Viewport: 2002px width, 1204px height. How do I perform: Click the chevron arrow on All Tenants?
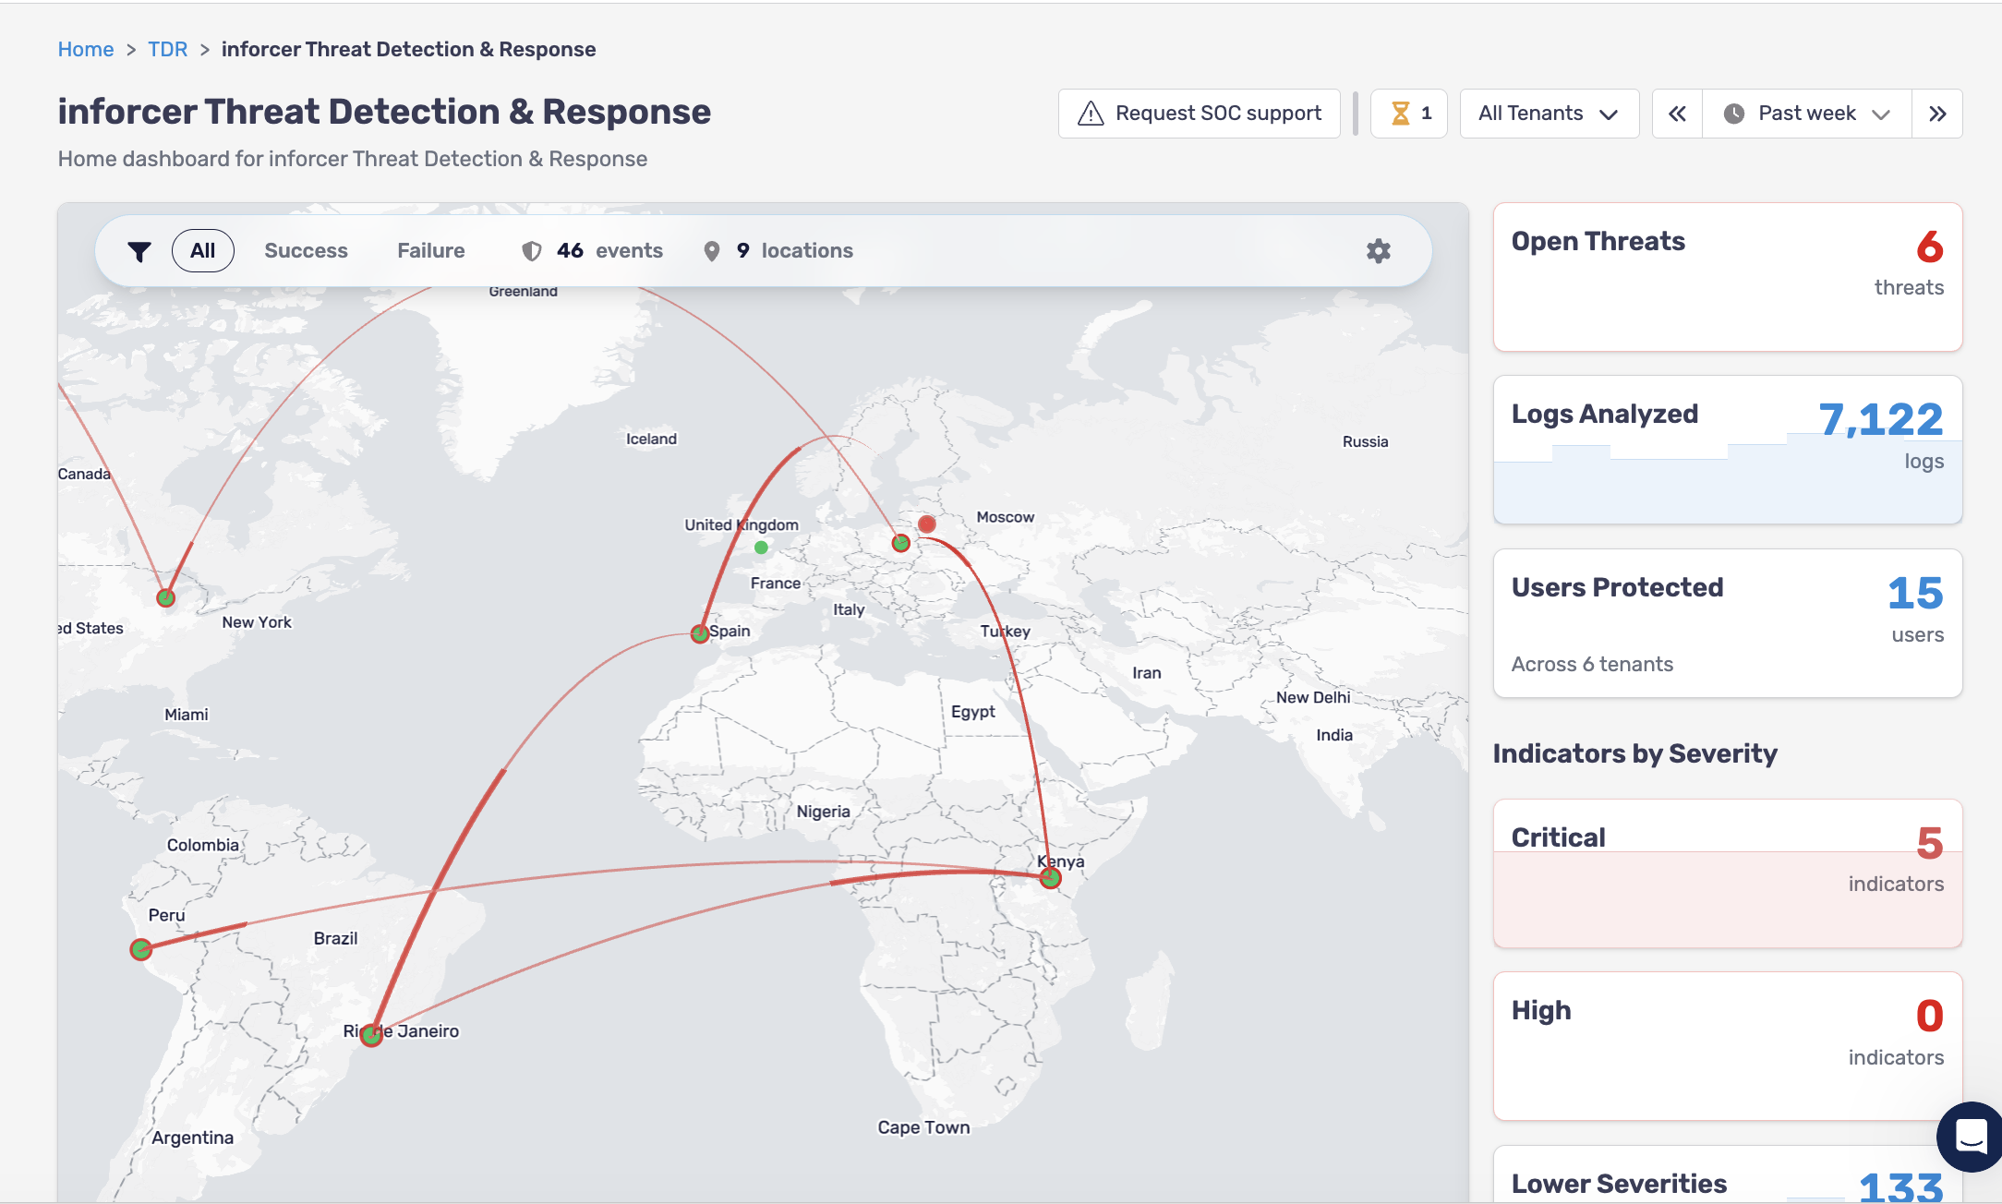coord(1609,114)
